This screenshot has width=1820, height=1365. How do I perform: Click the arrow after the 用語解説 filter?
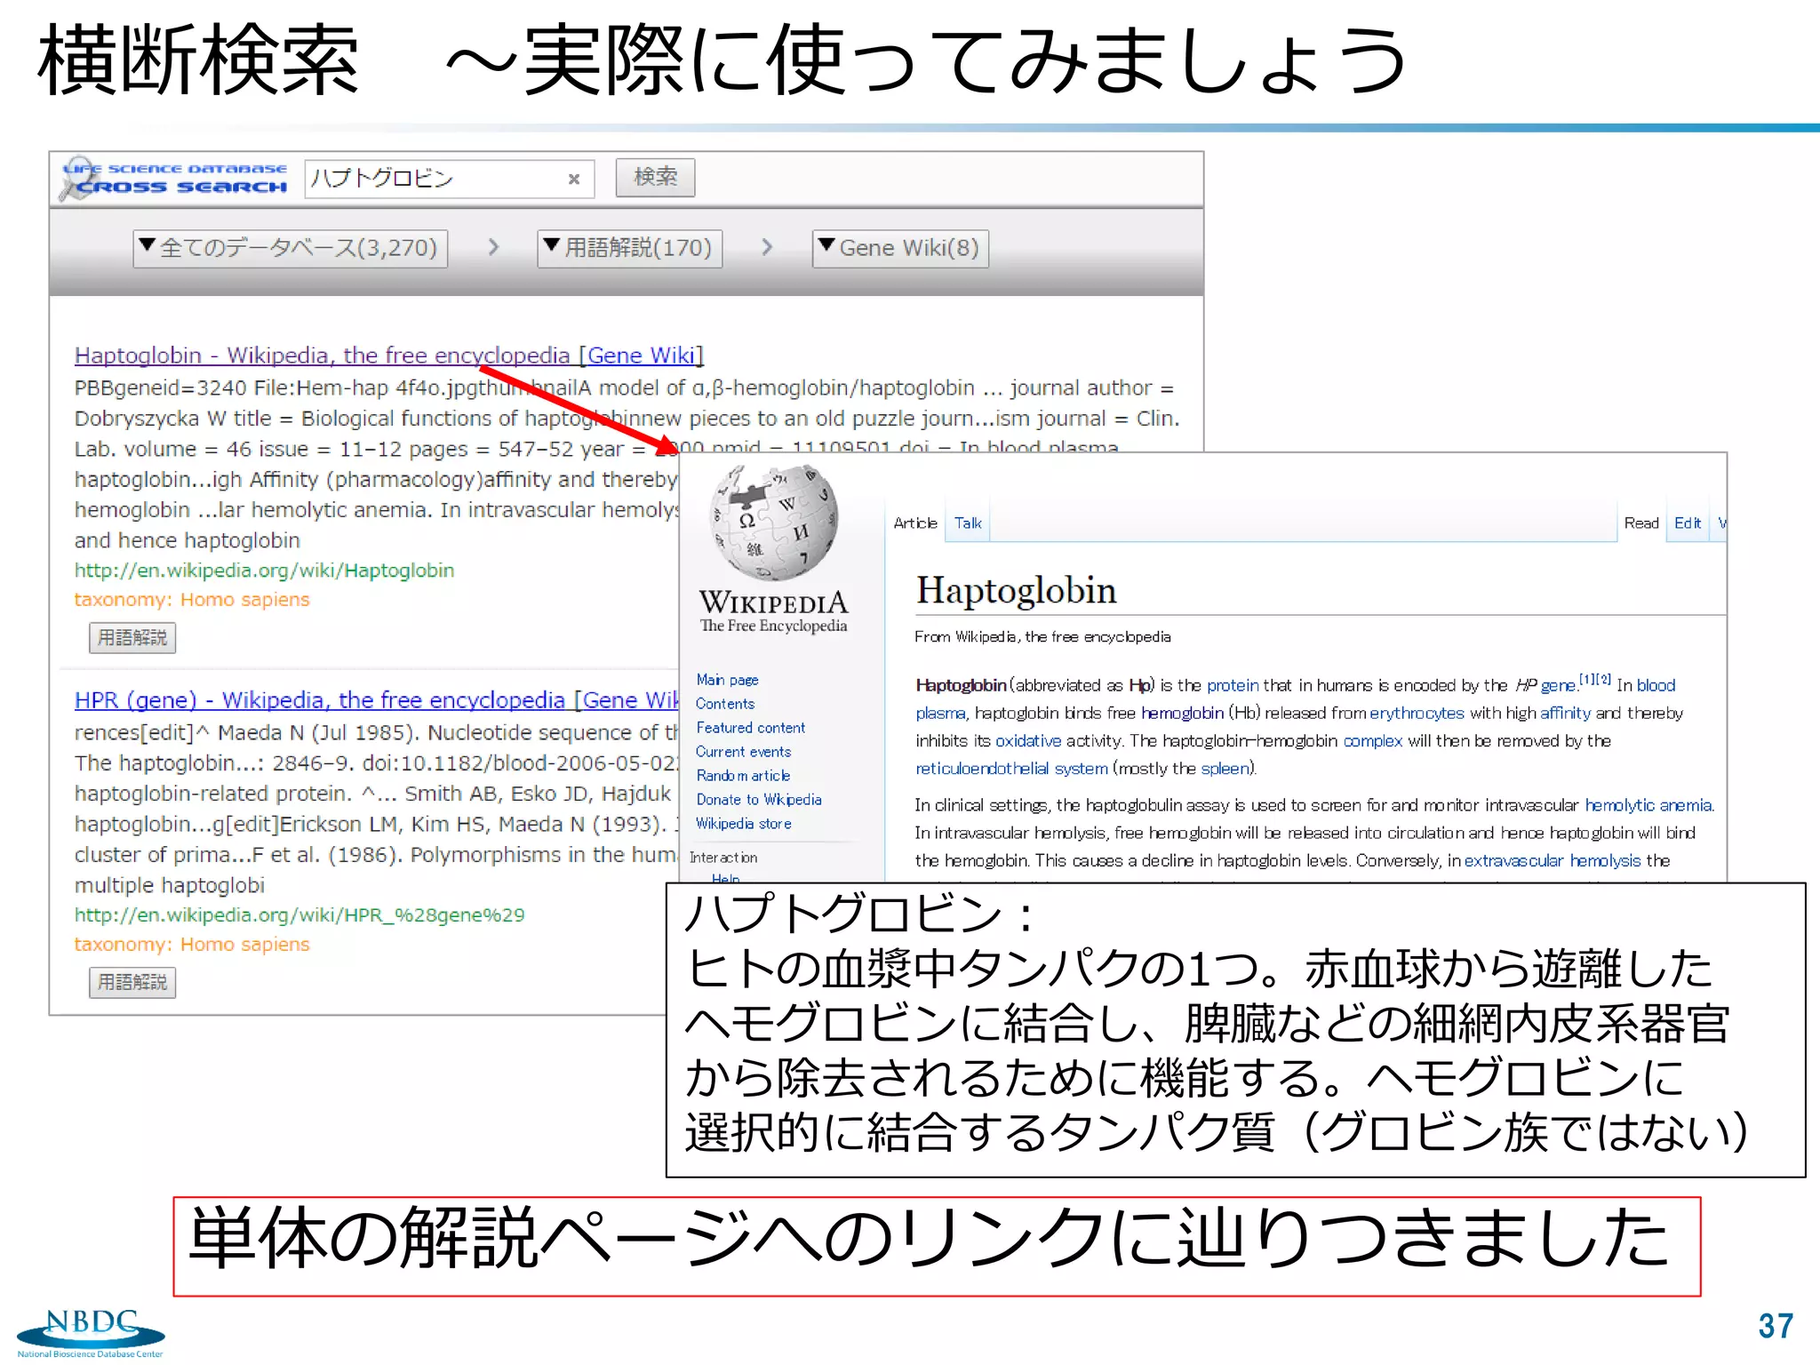(x=767, y=247)
